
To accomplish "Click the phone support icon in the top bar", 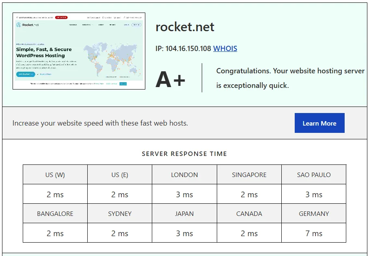I will tap(124, 17).
